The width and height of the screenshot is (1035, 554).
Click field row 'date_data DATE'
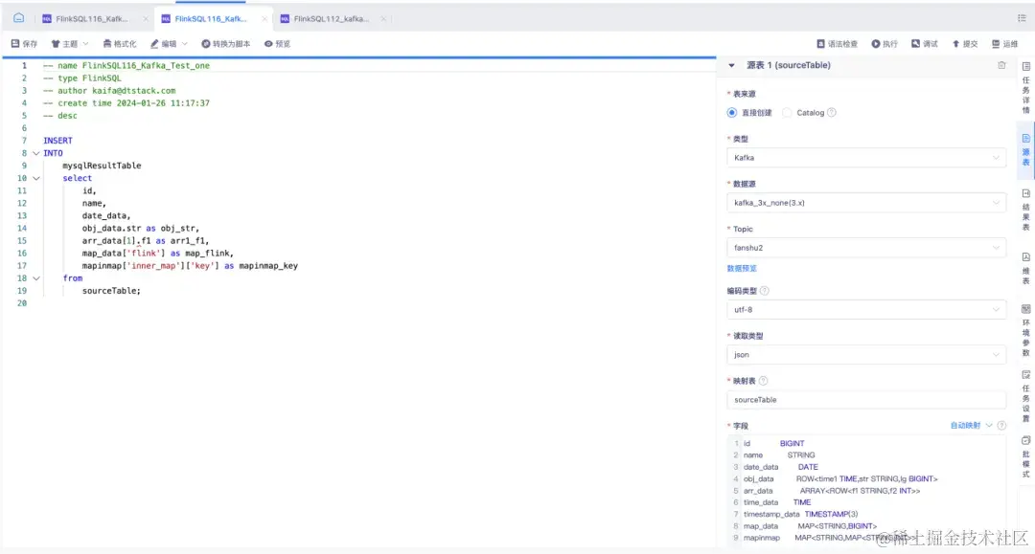coord(866,467)
